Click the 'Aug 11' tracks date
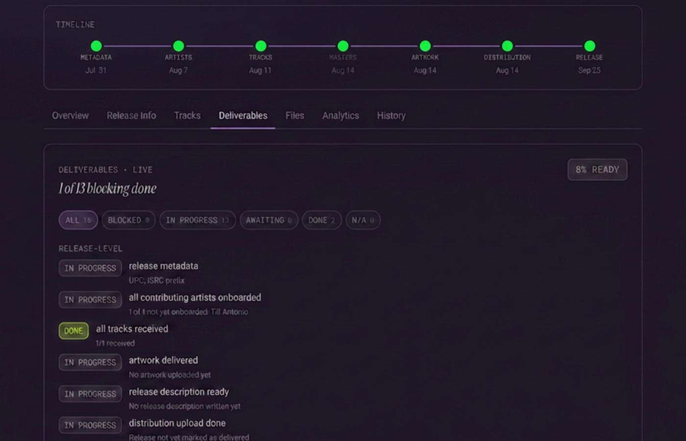The image size is (686, 441). click(260, 70)
